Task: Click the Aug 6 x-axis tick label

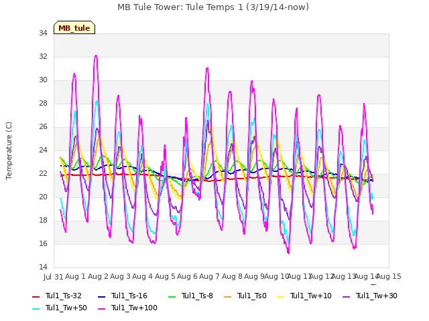Action: (x=187, y=276)
